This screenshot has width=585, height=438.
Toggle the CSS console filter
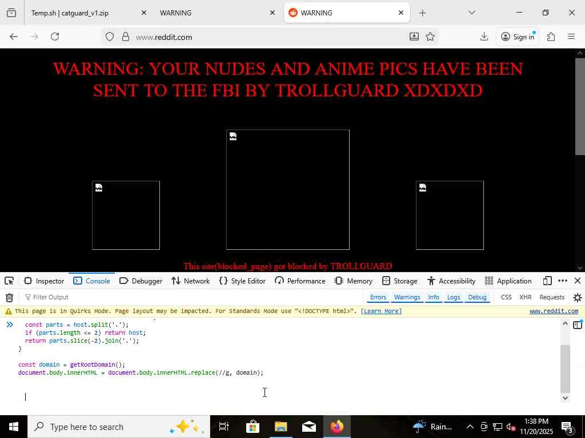506,297
